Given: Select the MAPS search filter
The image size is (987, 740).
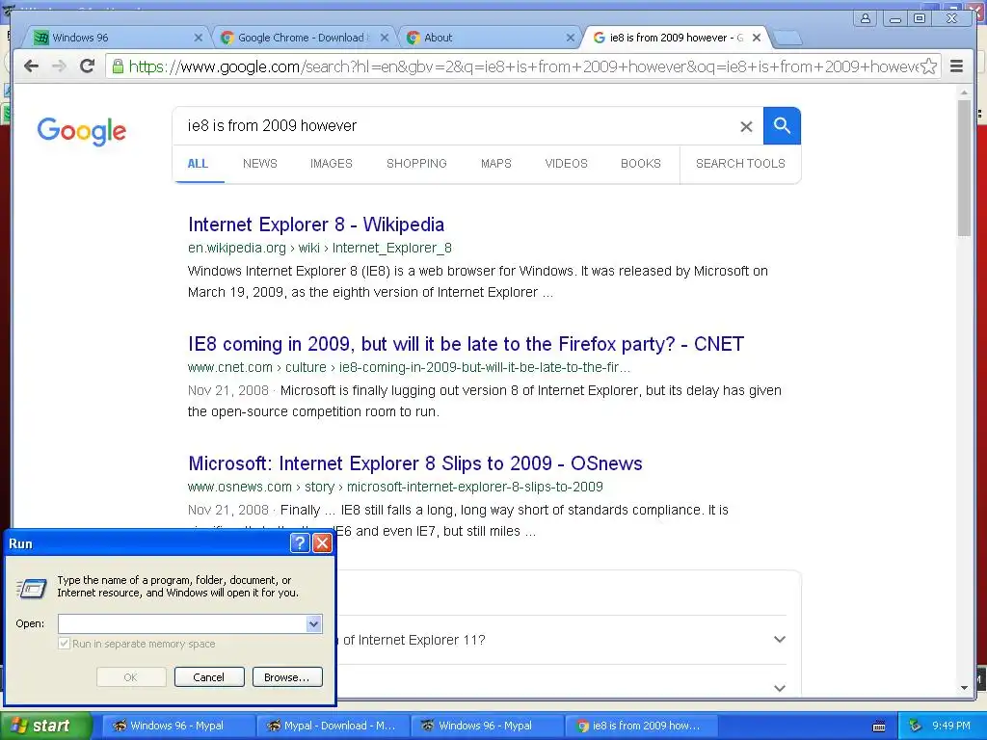Looking at the screenshot, I should pyautogui.click(x=496, y=164).
